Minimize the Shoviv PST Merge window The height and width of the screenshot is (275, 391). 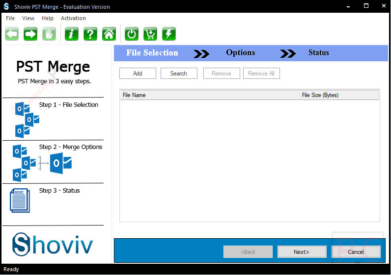tap(348, 6)
